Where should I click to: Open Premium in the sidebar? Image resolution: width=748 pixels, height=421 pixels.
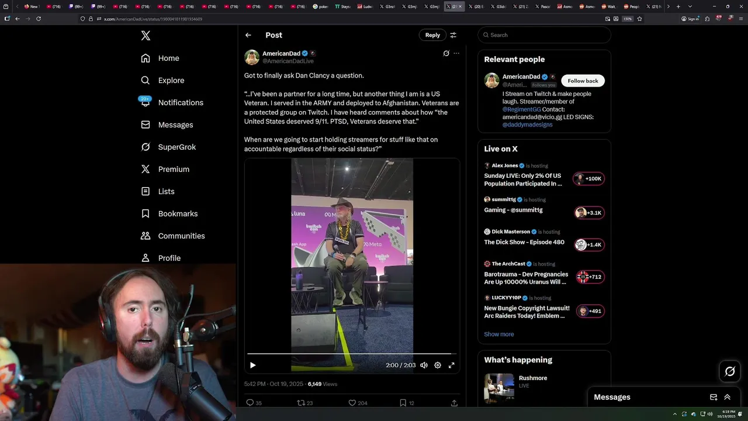click(165, 169)
